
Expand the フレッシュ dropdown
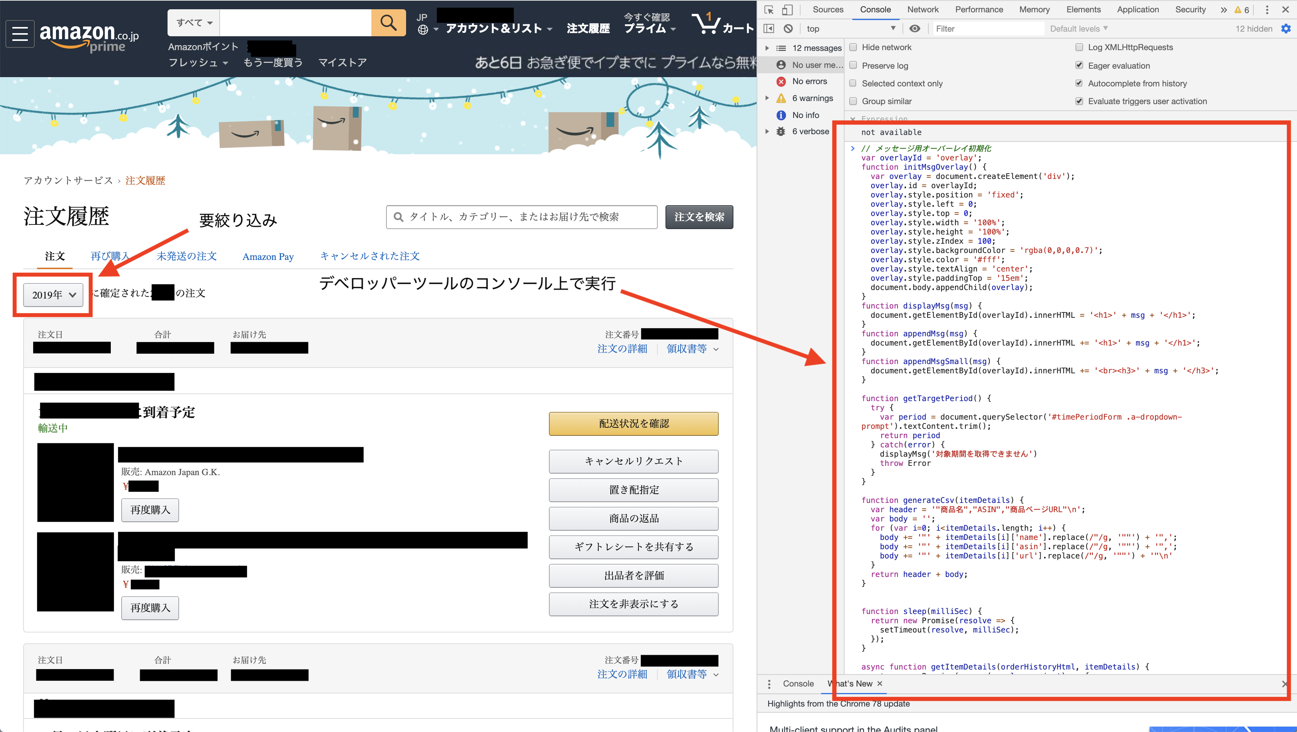[198, 62]
